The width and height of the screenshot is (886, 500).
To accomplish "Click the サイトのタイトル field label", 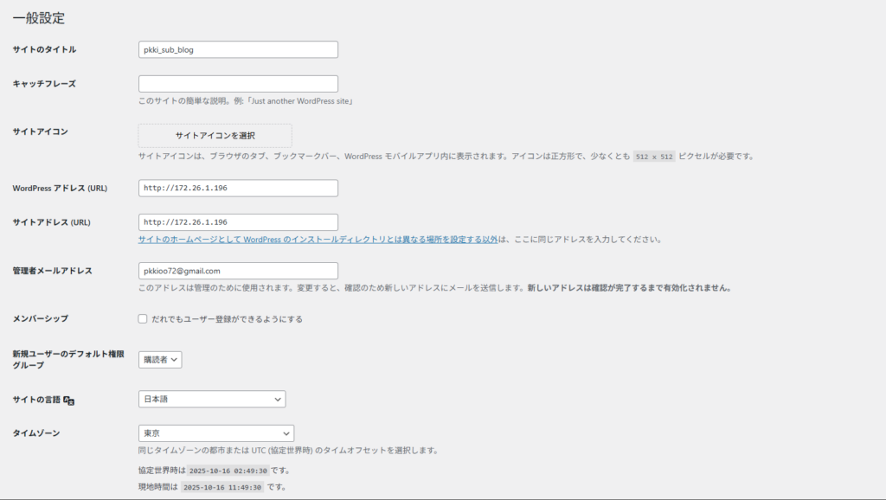I will point(44,50).
